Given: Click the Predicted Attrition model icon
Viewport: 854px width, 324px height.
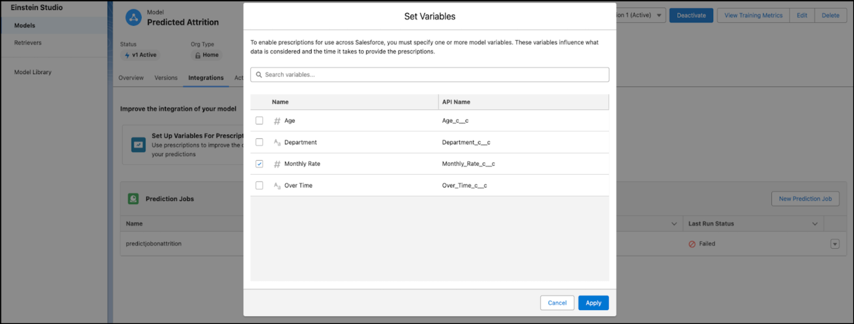Looking at the screenshot, I should pyautogui.click(x=133, y=17).
